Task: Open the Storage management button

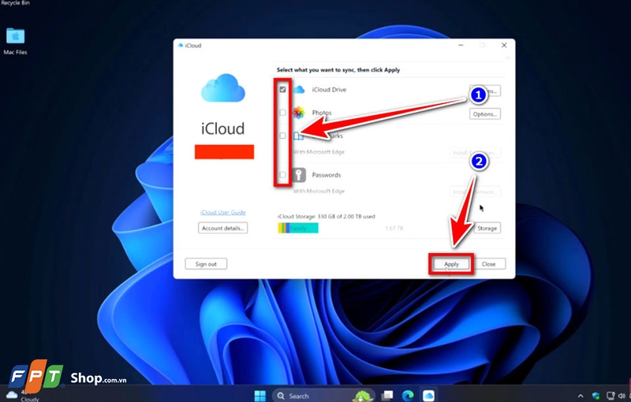Action: [487, 229]
